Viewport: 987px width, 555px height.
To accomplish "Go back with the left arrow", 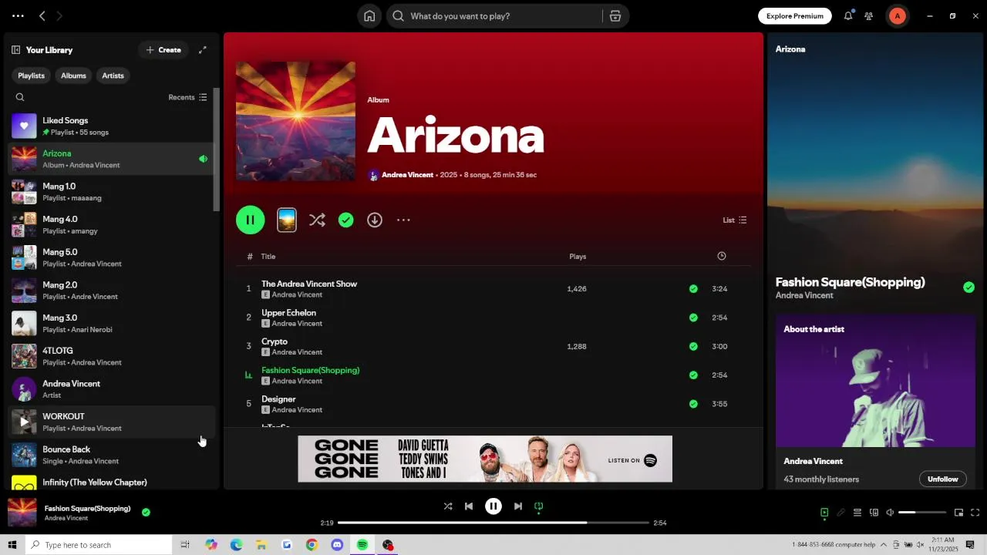I will point(42,16).
